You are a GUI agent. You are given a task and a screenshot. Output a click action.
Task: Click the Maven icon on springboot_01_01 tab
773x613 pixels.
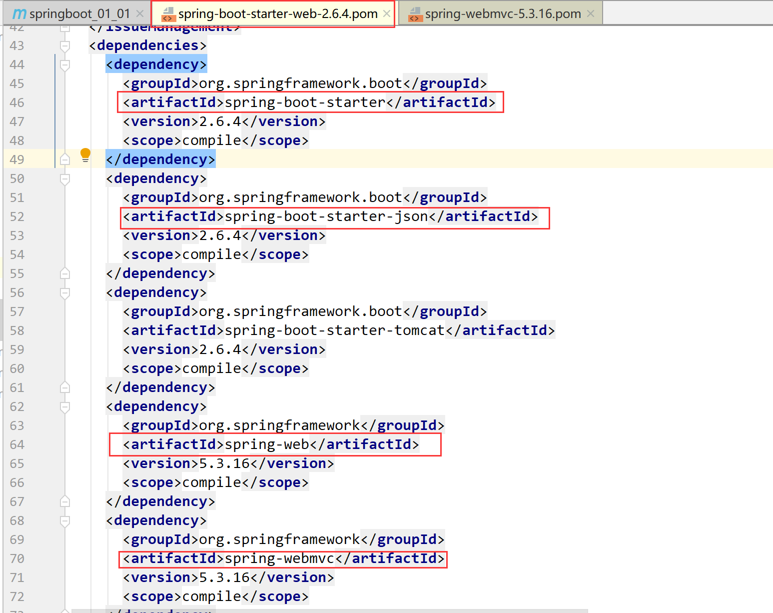[19, 13]
